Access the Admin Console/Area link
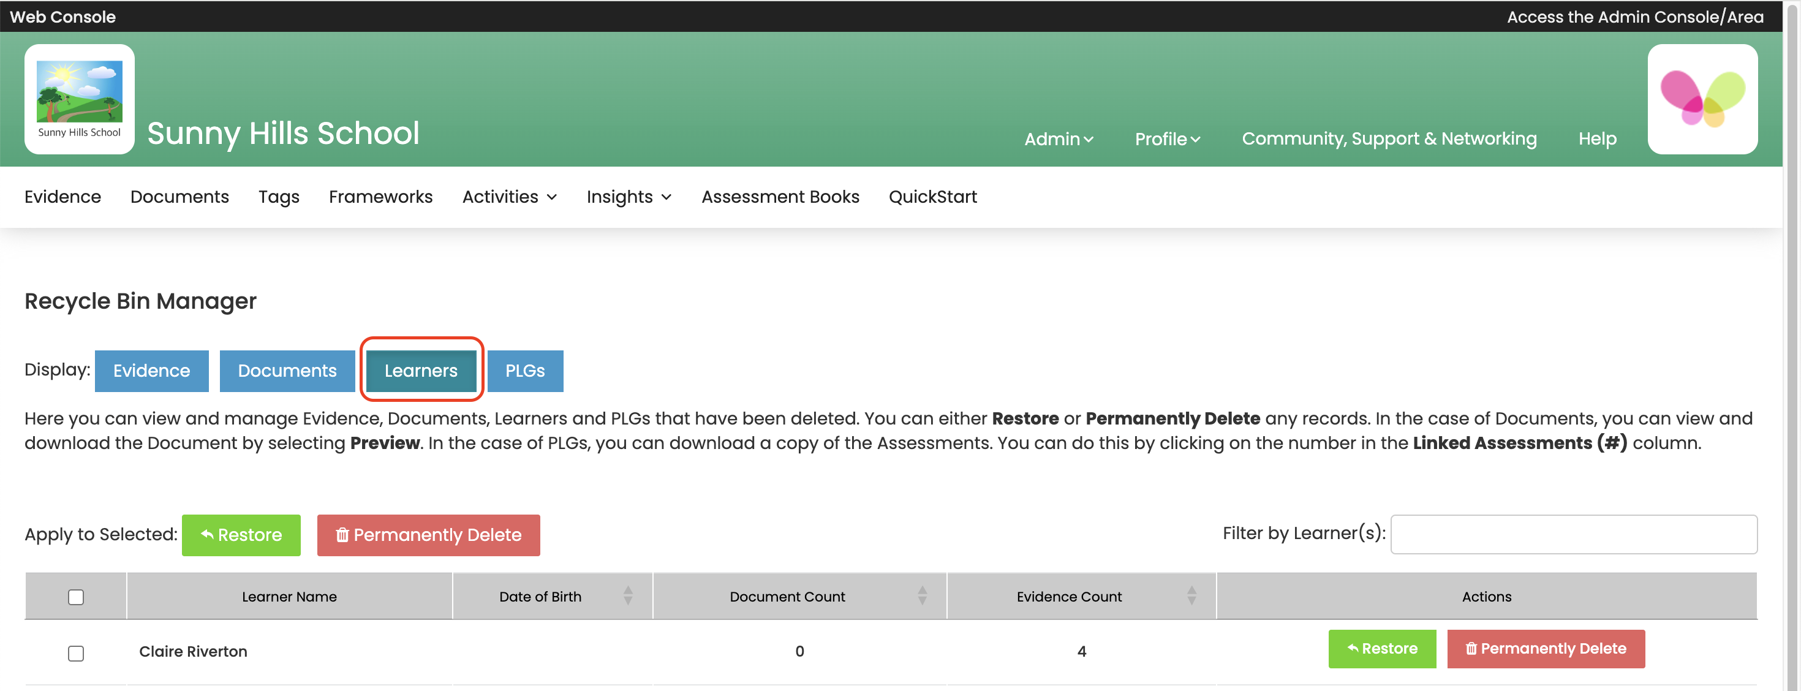Image resolution: width=1801 pixels, height=691 pixels. tap(1634, 17)
